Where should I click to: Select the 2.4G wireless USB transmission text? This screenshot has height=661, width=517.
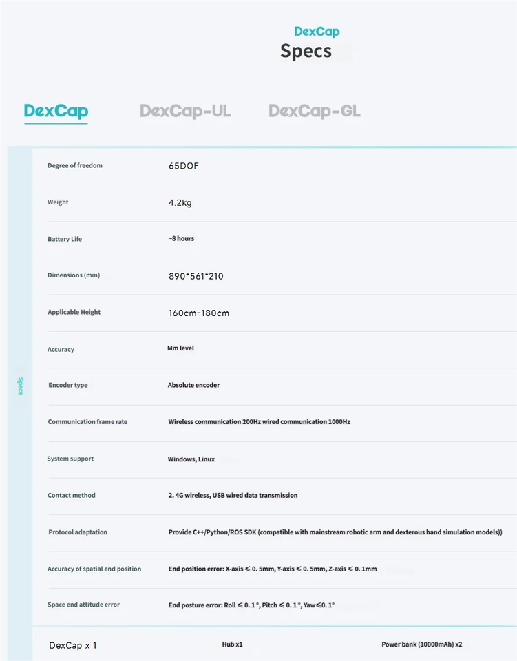(233, 495)
